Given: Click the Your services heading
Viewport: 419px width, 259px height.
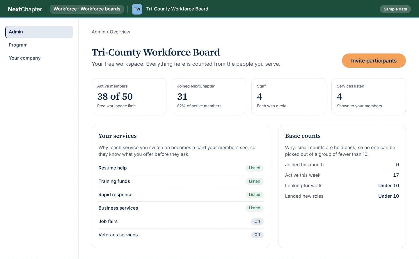Looking at the screenshot, I should (x=118, y=136).
